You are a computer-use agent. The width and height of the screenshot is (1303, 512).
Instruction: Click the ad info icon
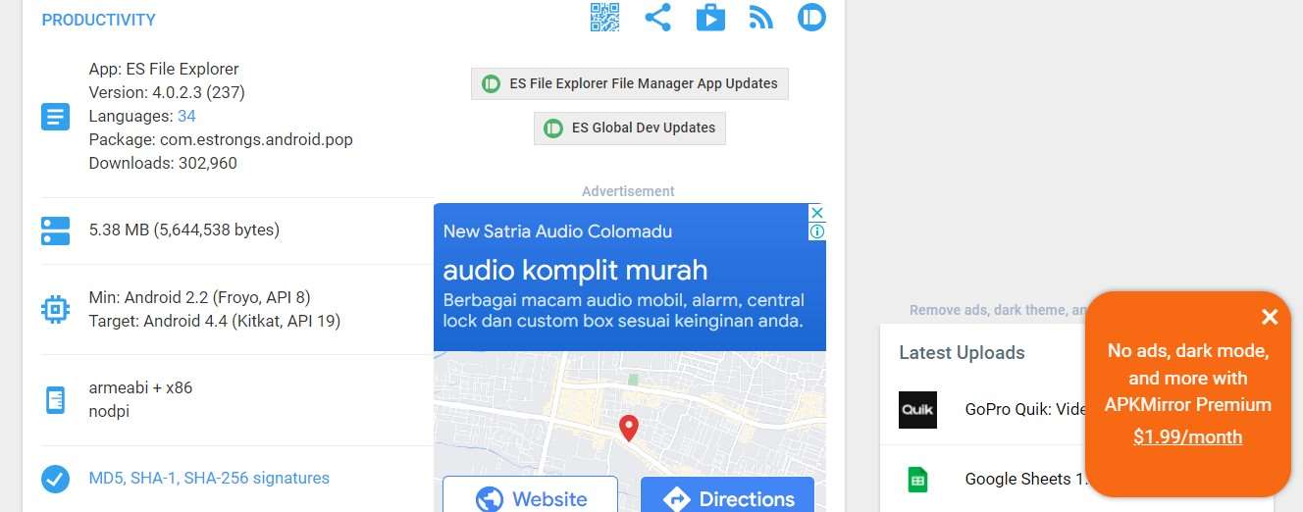click(x=816, y=231)
